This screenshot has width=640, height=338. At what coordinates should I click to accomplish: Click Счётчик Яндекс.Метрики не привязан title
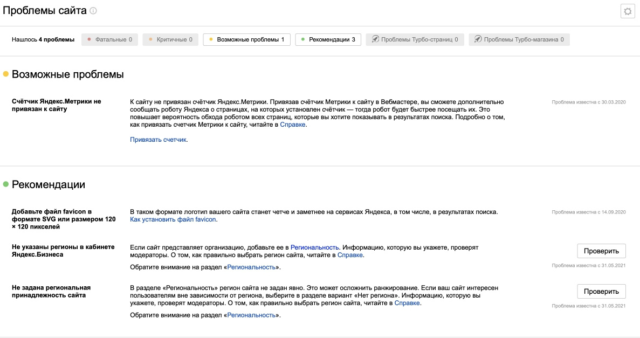pyautogui.click(x=56, y=105)
